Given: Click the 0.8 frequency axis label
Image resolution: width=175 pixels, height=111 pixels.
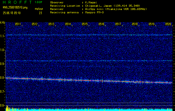Looking at the screenshot, I should 2,78.
